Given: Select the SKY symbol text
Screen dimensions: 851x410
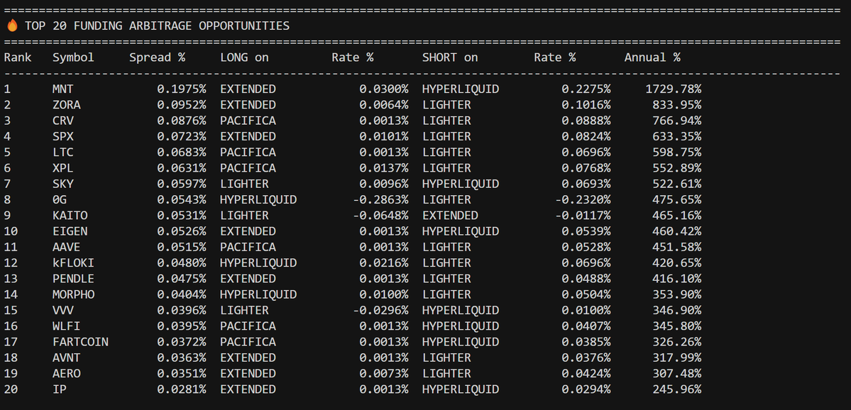Looking at the screenshot, I should [63, 184].
